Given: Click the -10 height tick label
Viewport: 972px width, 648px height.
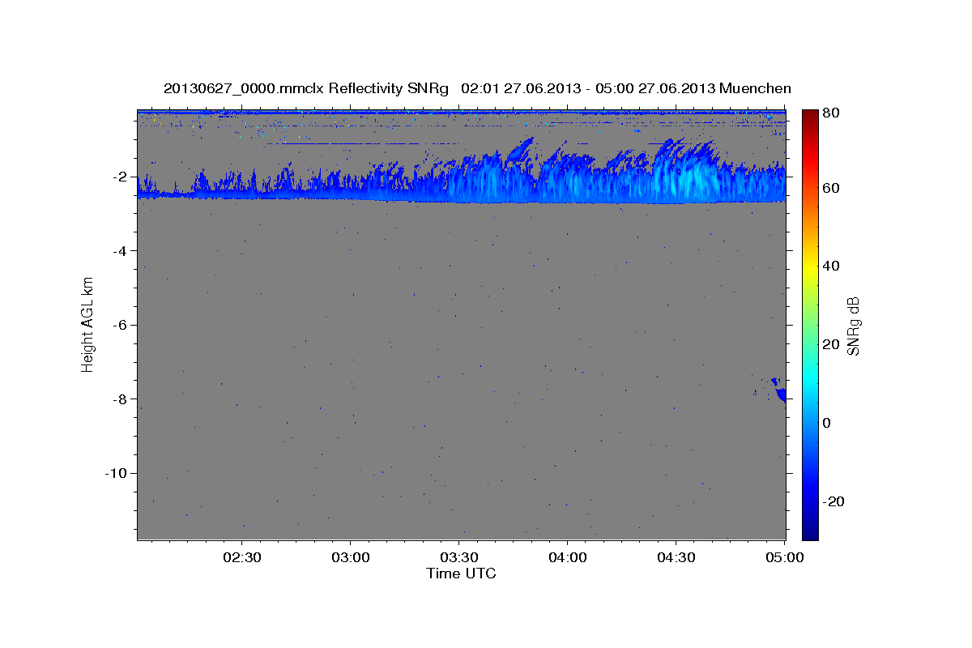Looking at the screenshot, I should pos(117,473).
